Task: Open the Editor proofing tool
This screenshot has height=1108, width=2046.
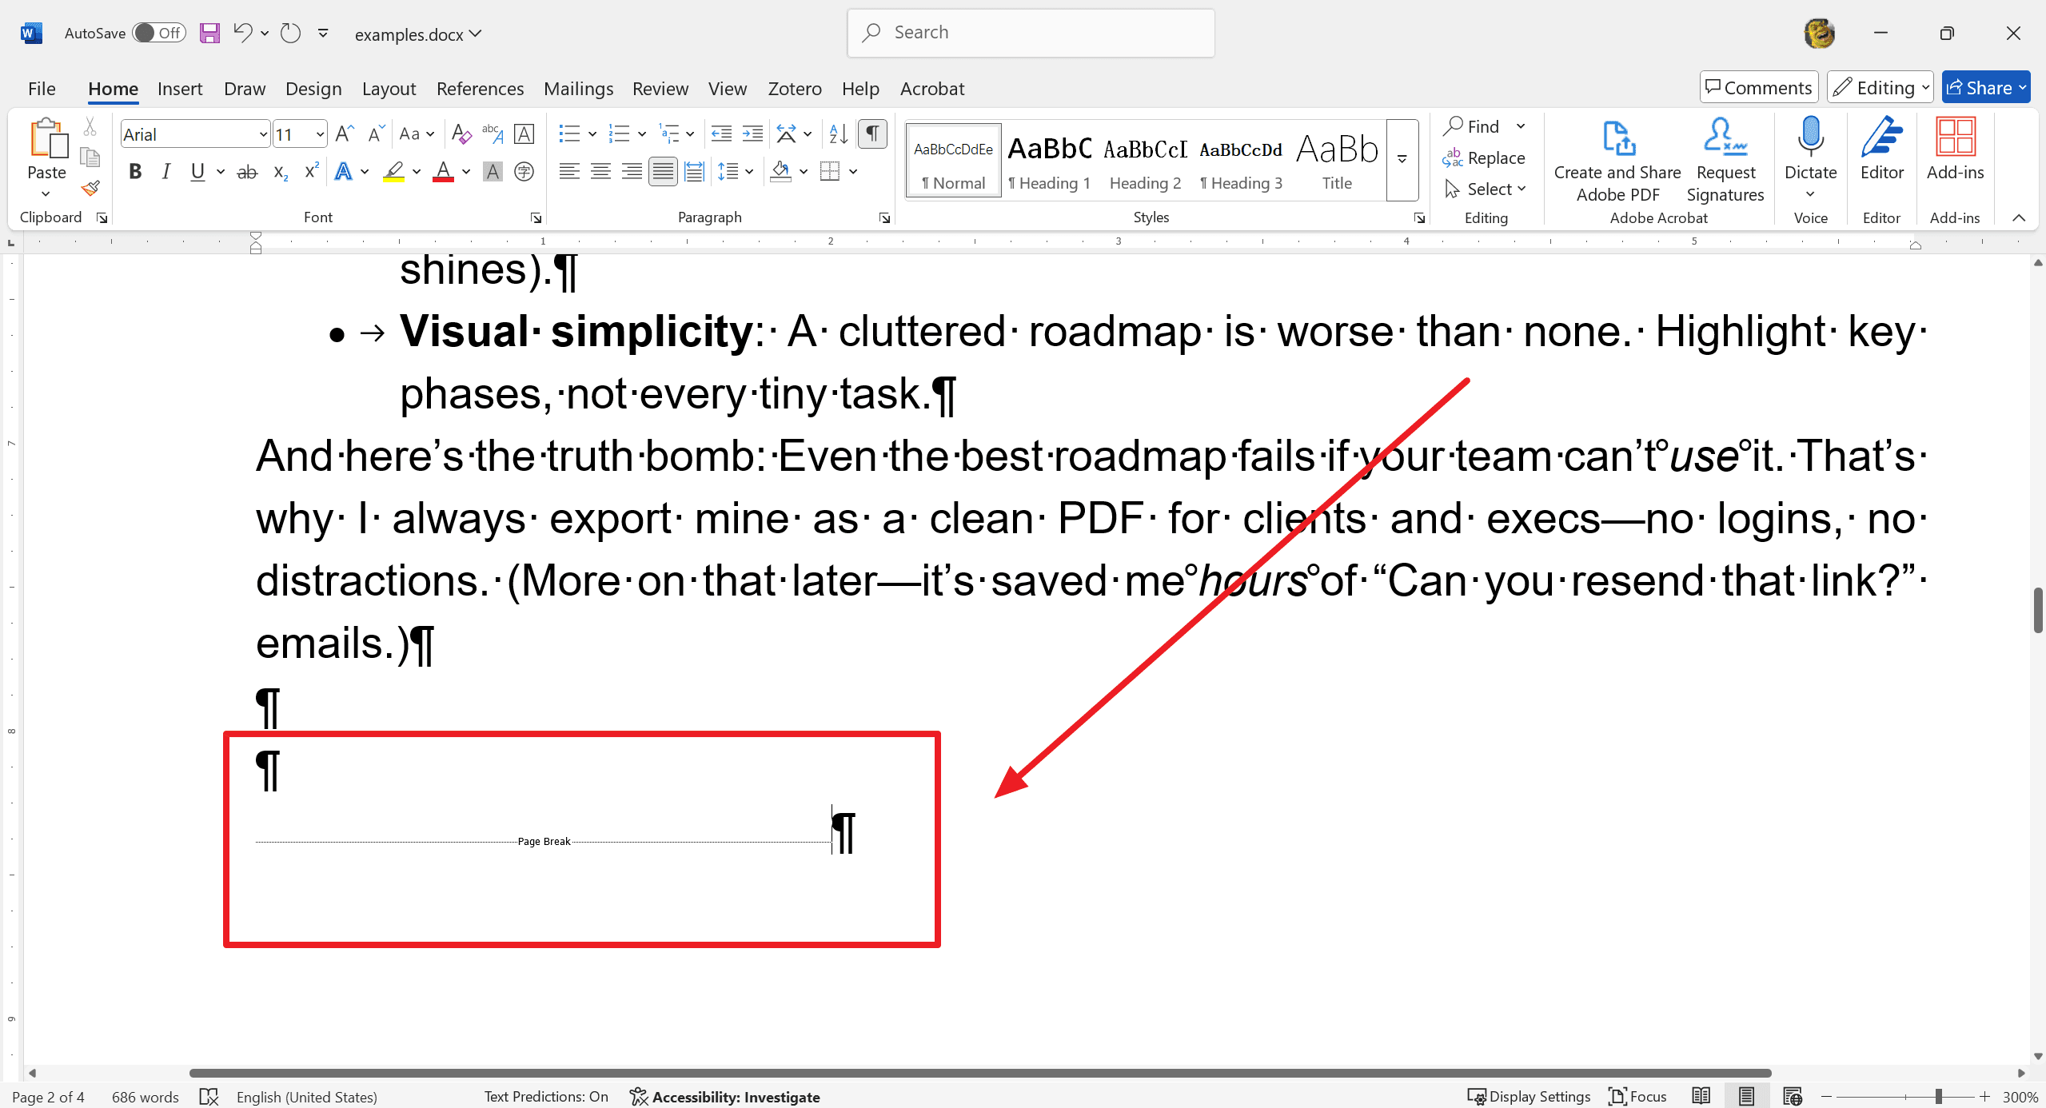Action: 1882,149
